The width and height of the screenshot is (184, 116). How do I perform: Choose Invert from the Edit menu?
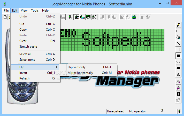coord(35,73)
